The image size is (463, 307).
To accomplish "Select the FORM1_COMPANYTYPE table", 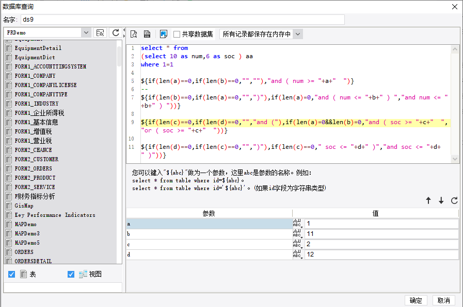I will coord(41,95).
